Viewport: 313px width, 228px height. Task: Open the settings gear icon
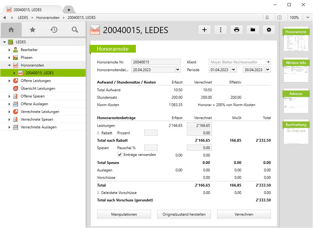pos(269,30)
